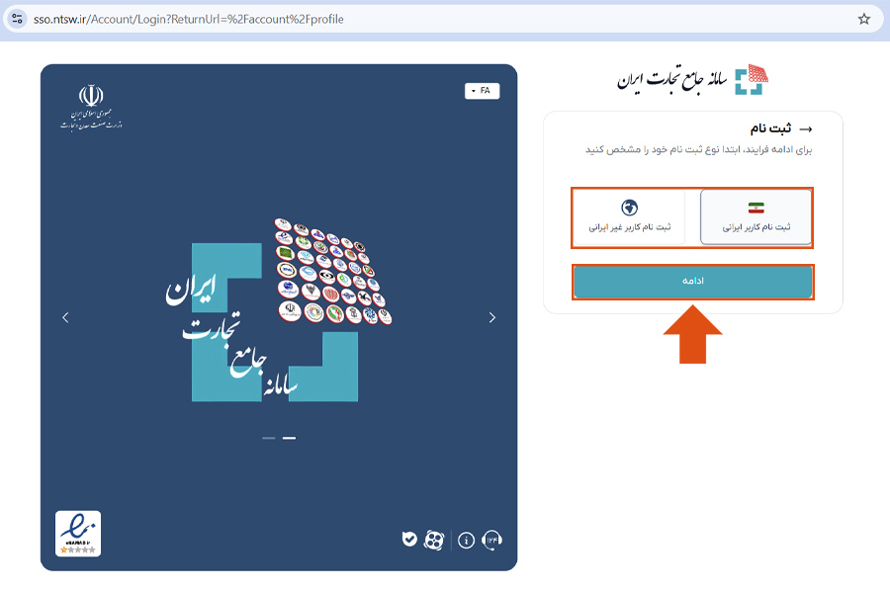Click the Iran emblem ministry logo
This screenshot has height=593, width=890.
coord(91,107)
